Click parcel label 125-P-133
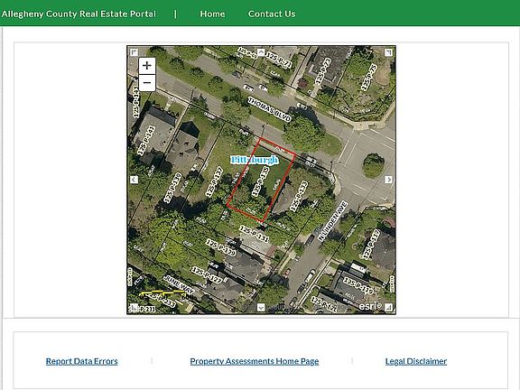 pos(299,196)
